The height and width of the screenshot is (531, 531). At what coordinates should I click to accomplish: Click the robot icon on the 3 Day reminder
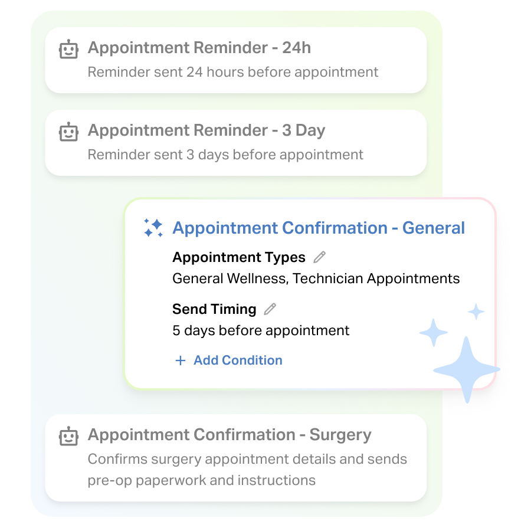69,132
